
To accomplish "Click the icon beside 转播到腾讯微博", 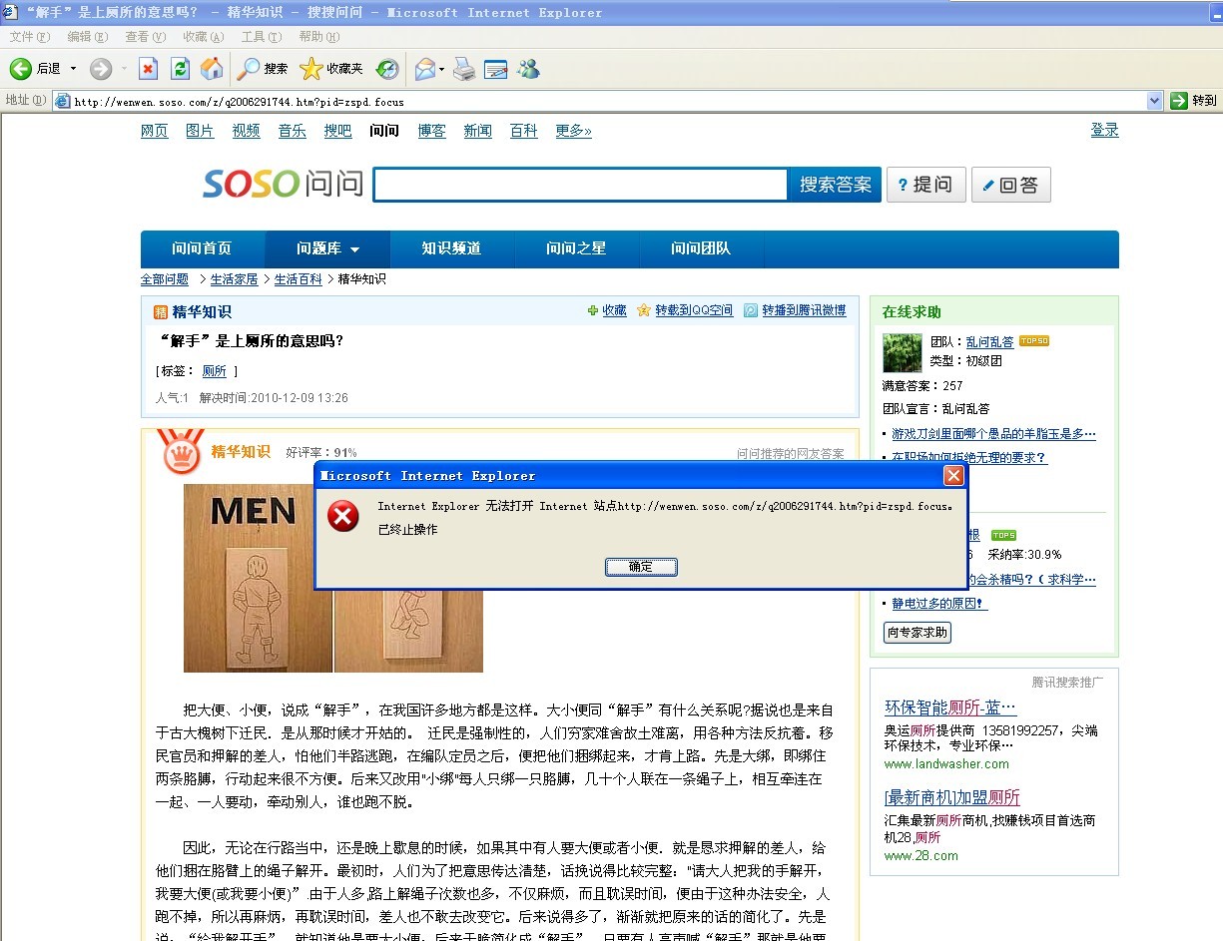I will click(752, 311).
